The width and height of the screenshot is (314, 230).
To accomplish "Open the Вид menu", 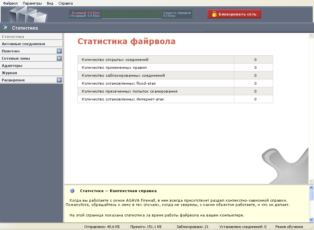I will [50, 3].
